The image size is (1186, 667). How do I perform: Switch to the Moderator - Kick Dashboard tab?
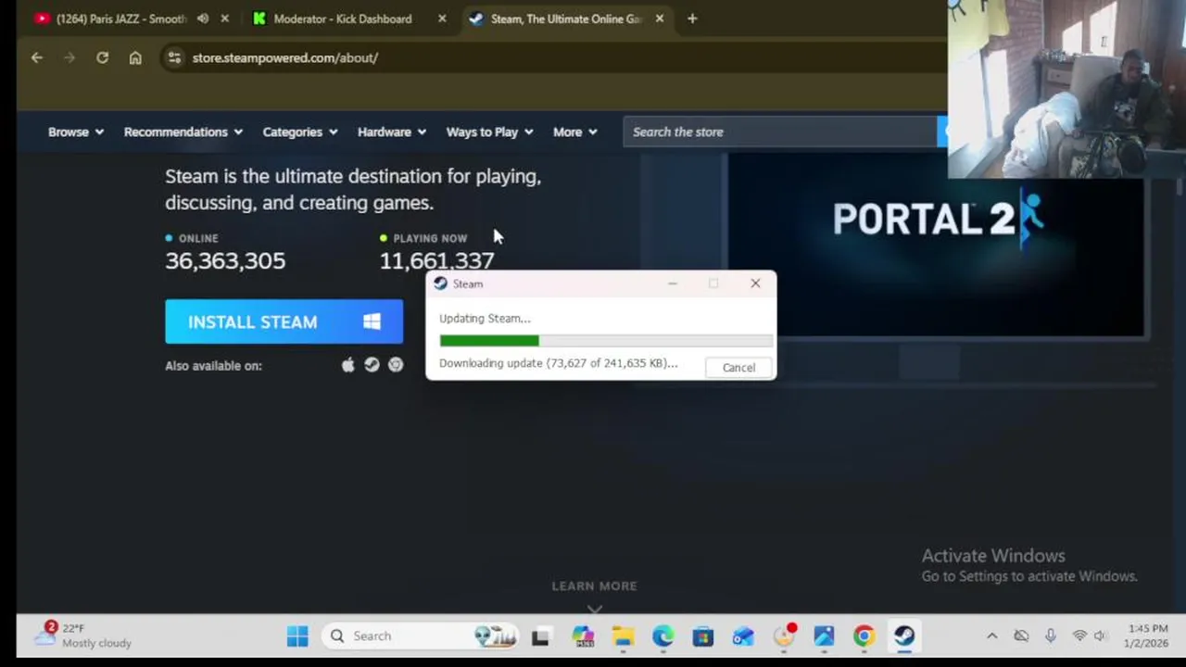[x=342, y=19]
